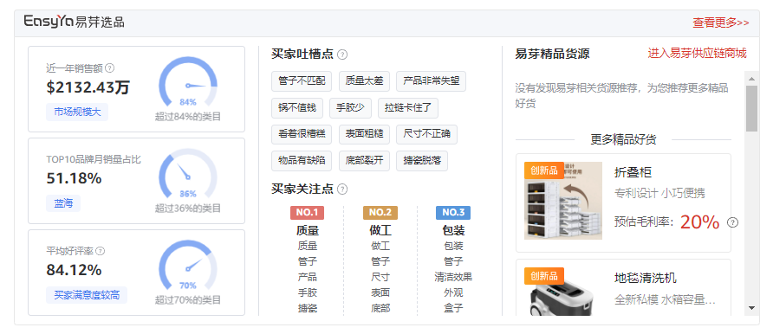Open 查看更多>> link
The width and height of the screenshot is (773, 334).
tap(721, 22)
